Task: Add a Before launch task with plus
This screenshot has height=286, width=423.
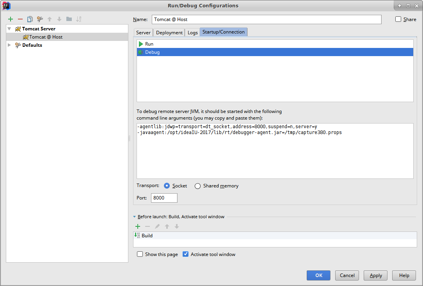Action: (x=137, y=226)
